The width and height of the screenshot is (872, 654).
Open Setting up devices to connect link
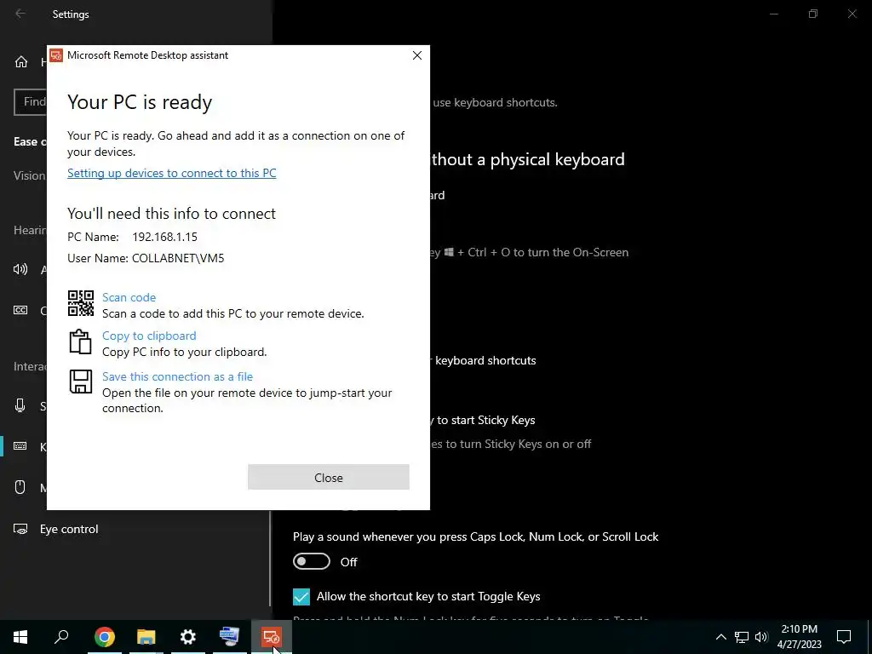click(x=172, y=173)
